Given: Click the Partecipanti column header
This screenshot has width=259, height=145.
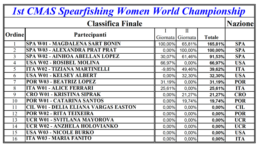Looking at the screenshot, I should (x=90, y=35).
